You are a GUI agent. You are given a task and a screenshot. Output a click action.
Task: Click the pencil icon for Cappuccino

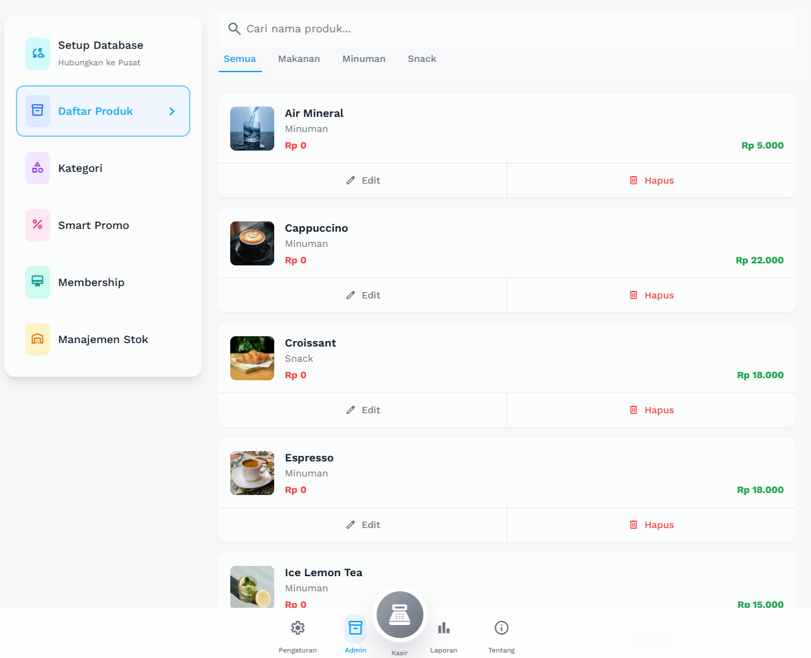[351, 295]
